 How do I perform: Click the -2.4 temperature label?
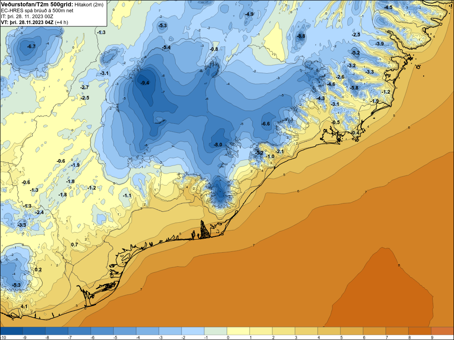39,212
